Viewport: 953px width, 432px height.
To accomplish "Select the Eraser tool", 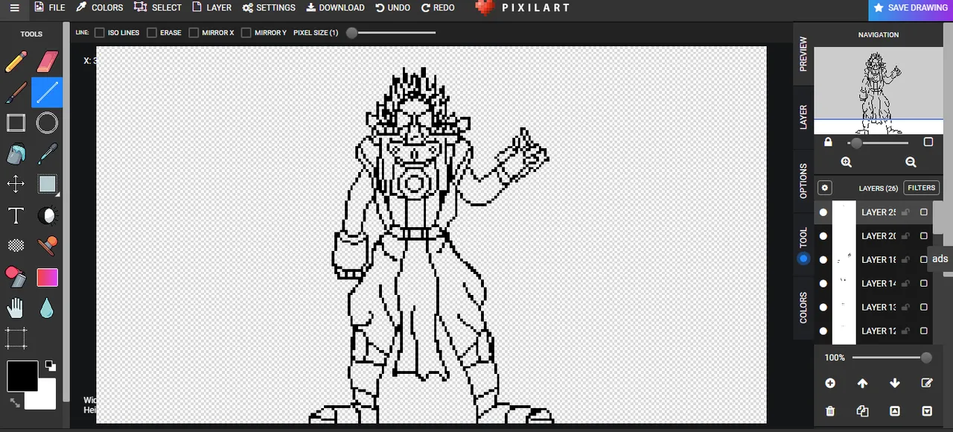I will pos(47,62).
